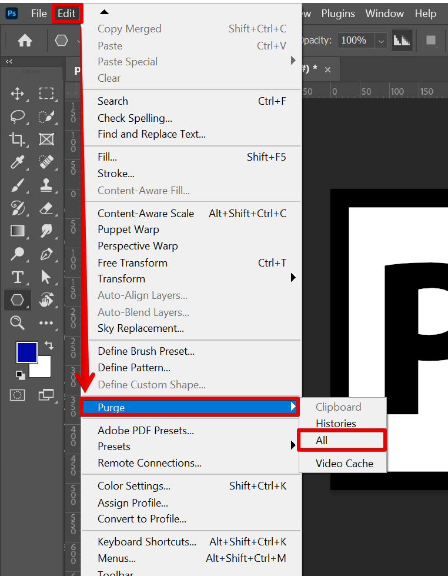
Task: Choose All in the Purge submenu
Action: (322, 440)
